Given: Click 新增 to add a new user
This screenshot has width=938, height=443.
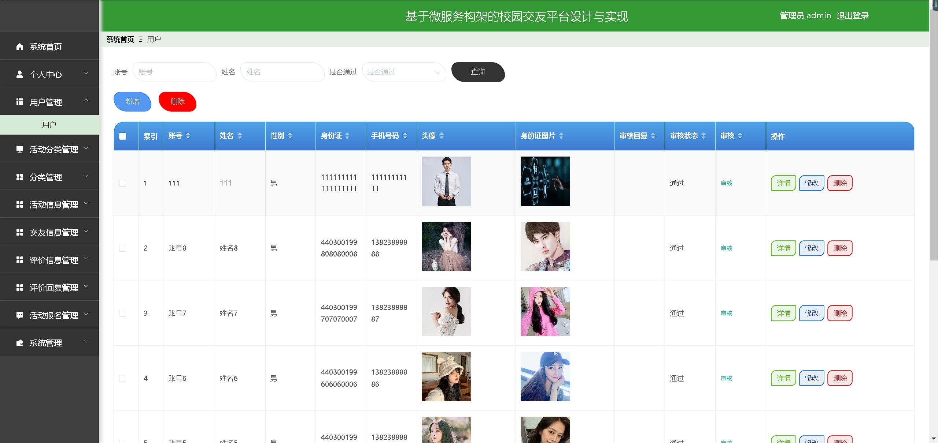Looking at the screenshot, I should tap(132, 102).
